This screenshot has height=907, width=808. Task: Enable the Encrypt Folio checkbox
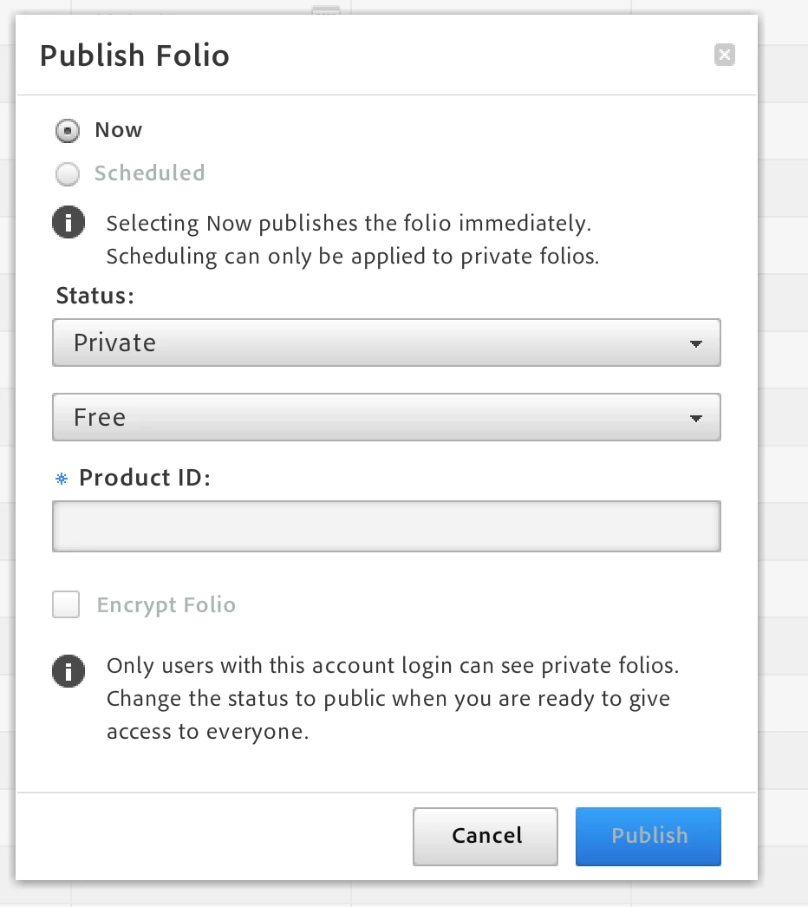66,604
